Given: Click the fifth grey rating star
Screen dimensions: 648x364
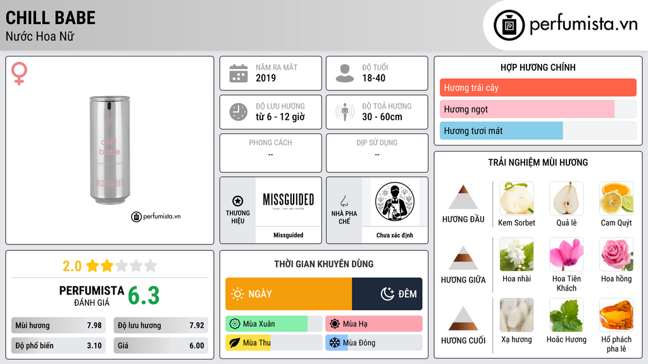Looking at the screenshot, I should pos(151,265).
